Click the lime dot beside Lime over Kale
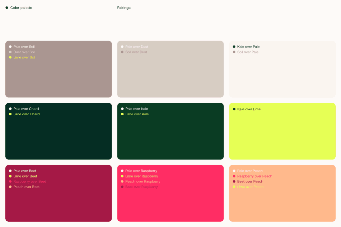The width and height of the screenshot is (341, 227). [122, 114]
